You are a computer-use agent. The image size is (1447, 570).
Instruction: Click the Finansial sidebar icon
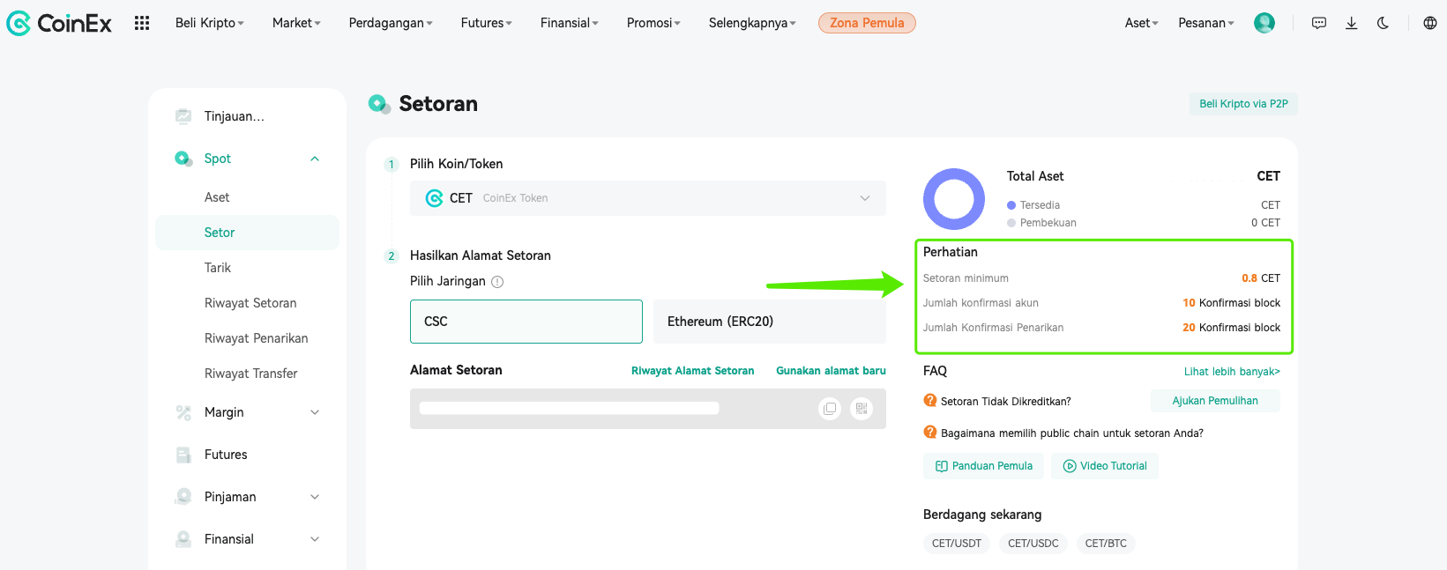(183, 539)
